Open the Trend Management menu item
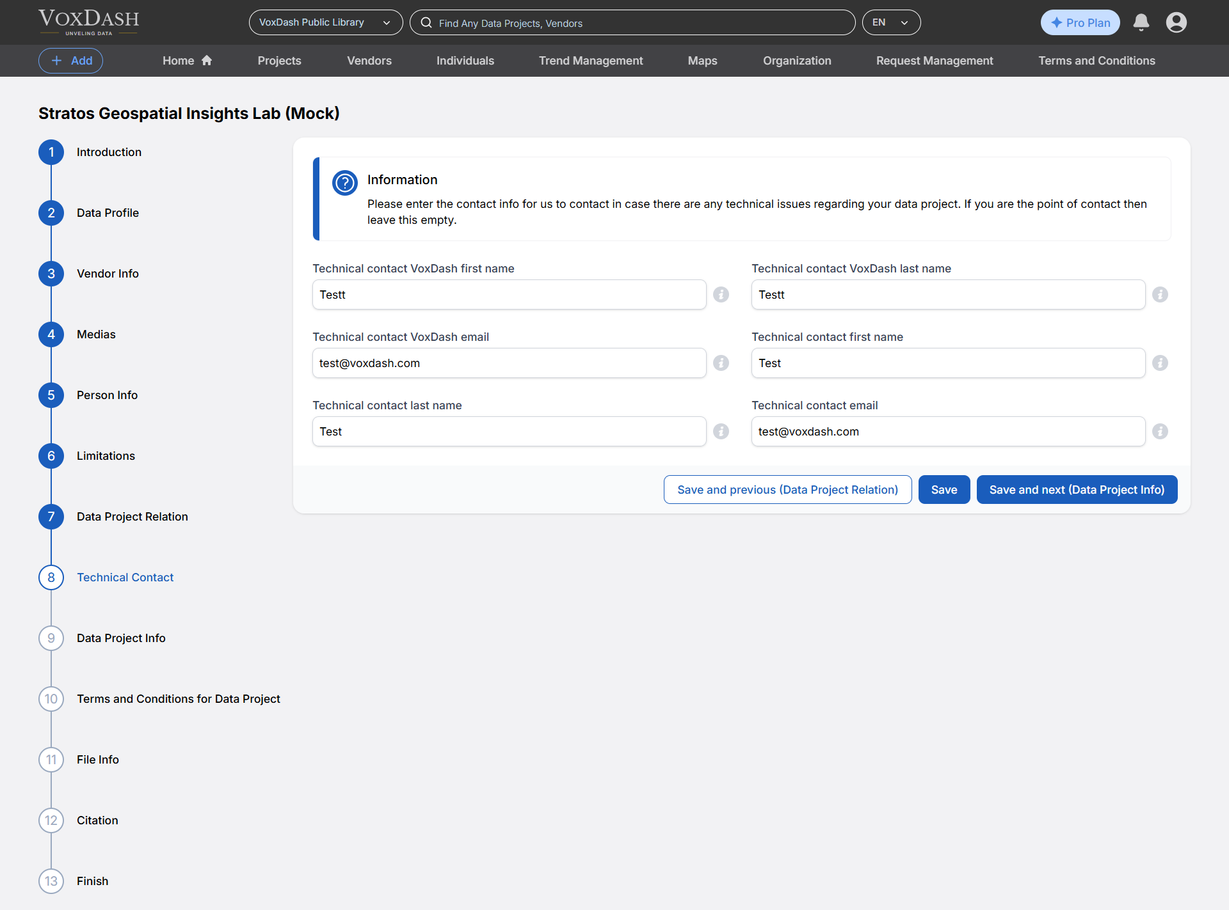The image size is (1229, 910). (x=590, y=61)
